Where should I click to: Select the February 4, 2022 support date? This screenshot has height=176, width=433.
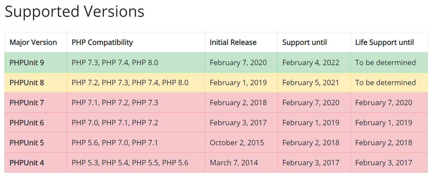(x=311, y=63)
